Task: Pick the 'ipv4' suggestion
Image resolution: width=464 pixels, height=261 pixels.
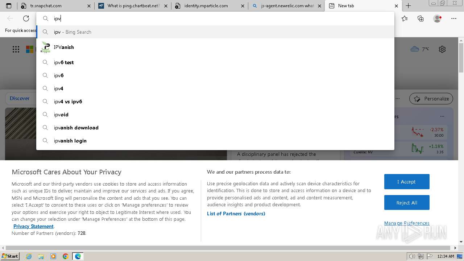Action: pyautogui.click(x=215, y=88)
